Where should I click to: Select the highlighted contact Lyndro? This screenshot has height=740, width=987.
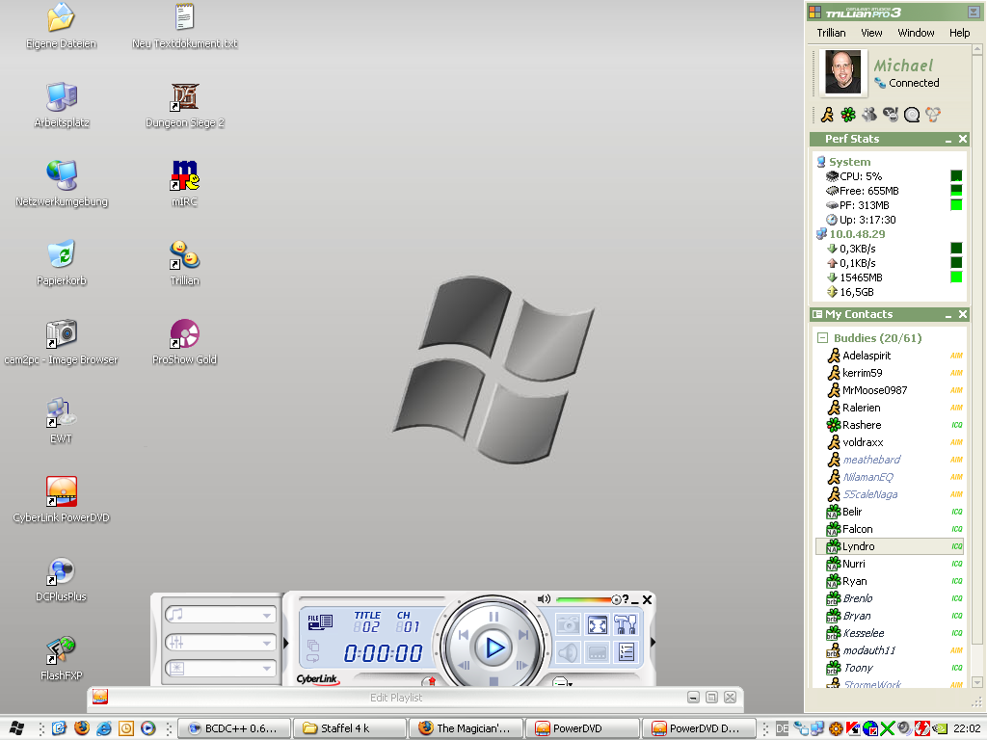890,546
